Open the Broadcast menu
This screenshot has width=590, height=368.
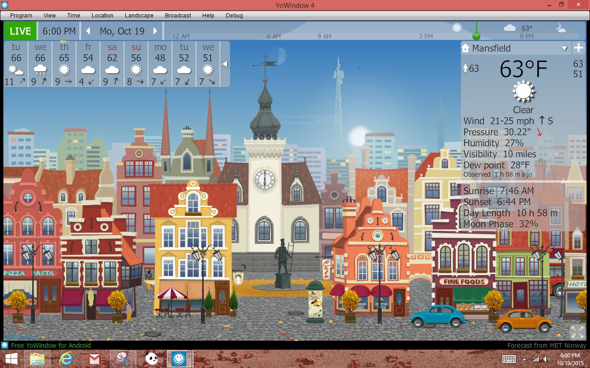[178, 15]
